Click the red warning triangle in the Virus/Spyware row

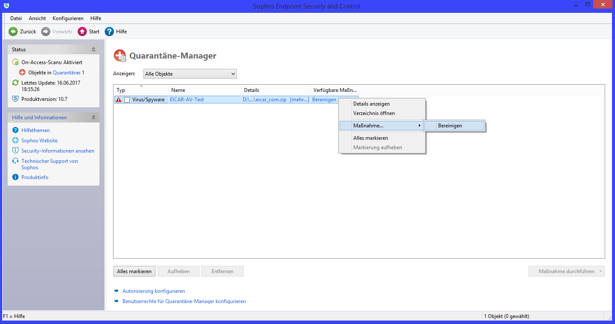click(119, 100)
